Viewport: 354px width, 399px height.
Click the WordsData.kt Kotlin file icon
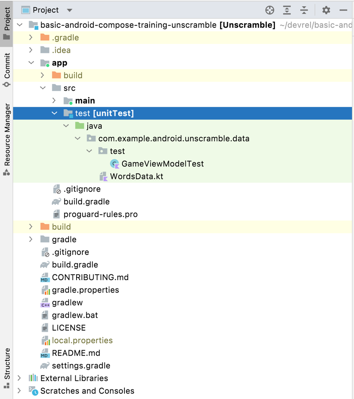pyautogui.click(x=103, y=177)
